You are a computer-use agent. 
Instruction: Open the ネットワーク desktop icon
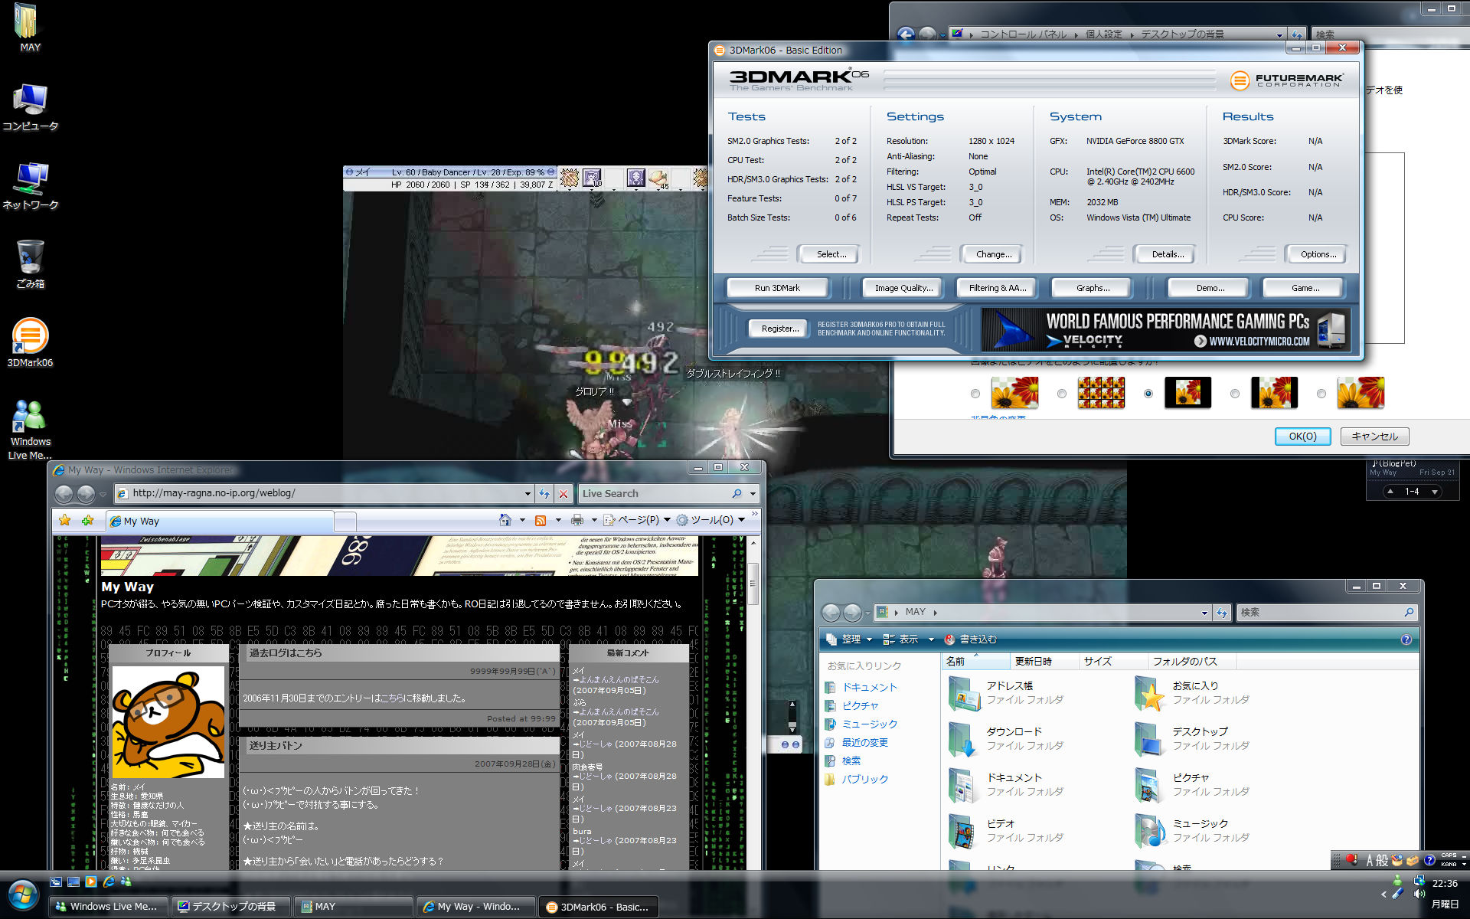(30, 186)
